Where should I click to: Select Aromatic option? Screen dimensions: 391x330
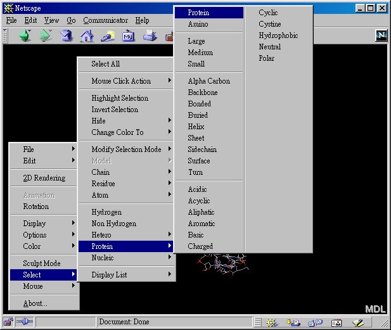pyautogui.click(x=209, y=224)
